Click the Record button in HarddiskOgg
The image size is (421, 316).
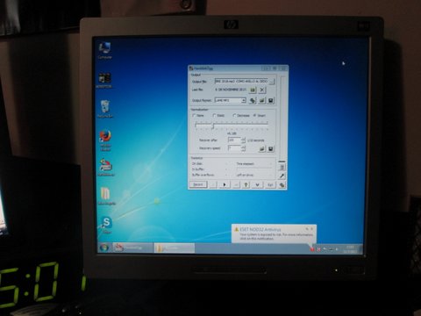(x=198, y=184)
